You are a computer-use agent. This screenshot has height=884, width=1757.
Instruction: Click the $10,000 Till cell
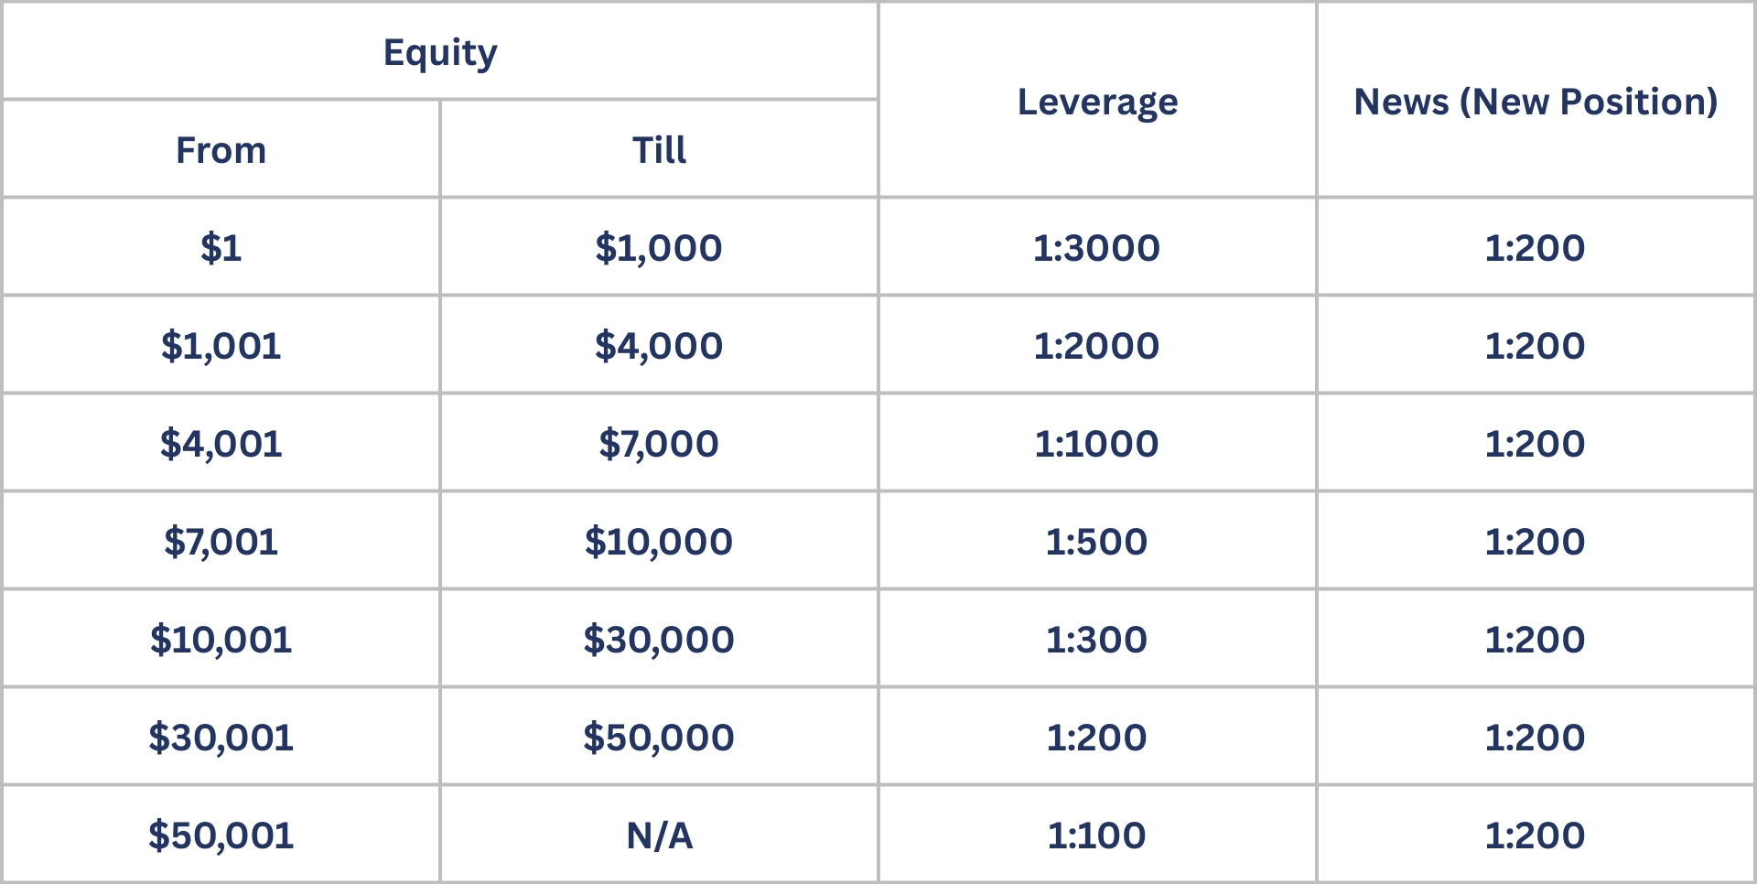(x=659, y=542)
